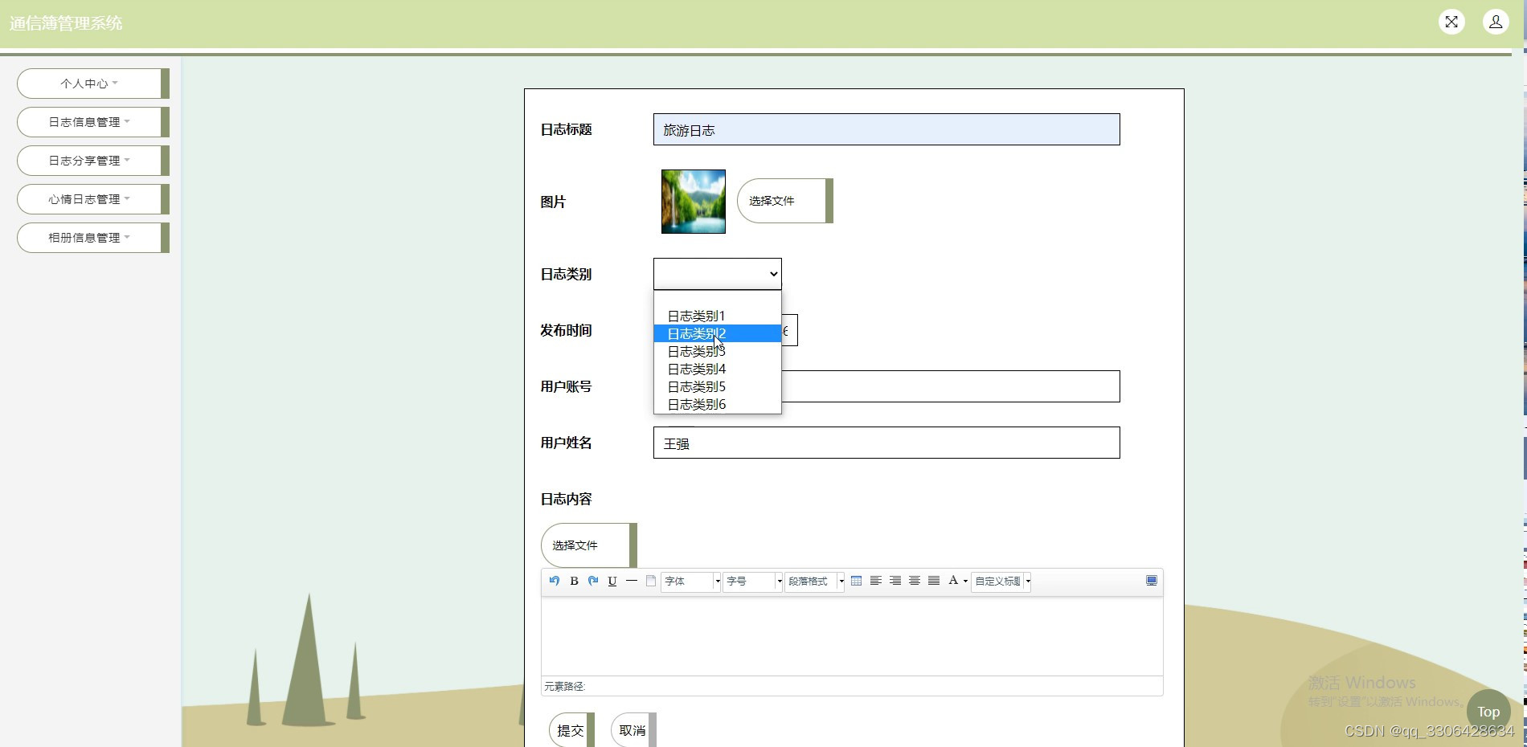The image size is (1527, 747).
Task: Choose 日志类别4 from the list
Action: [718, 369]
